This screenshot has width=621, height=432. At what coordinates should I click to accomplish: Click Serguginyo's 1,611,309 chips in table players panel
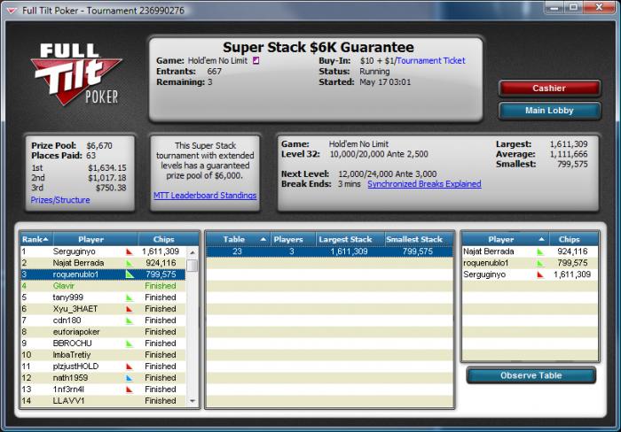(x=572, y=274)
